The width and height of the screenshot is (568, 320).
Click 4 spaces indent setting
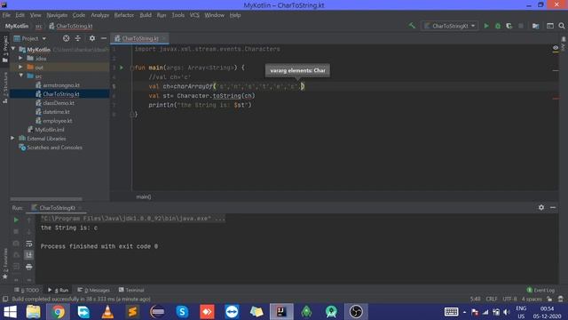(532, 300)
